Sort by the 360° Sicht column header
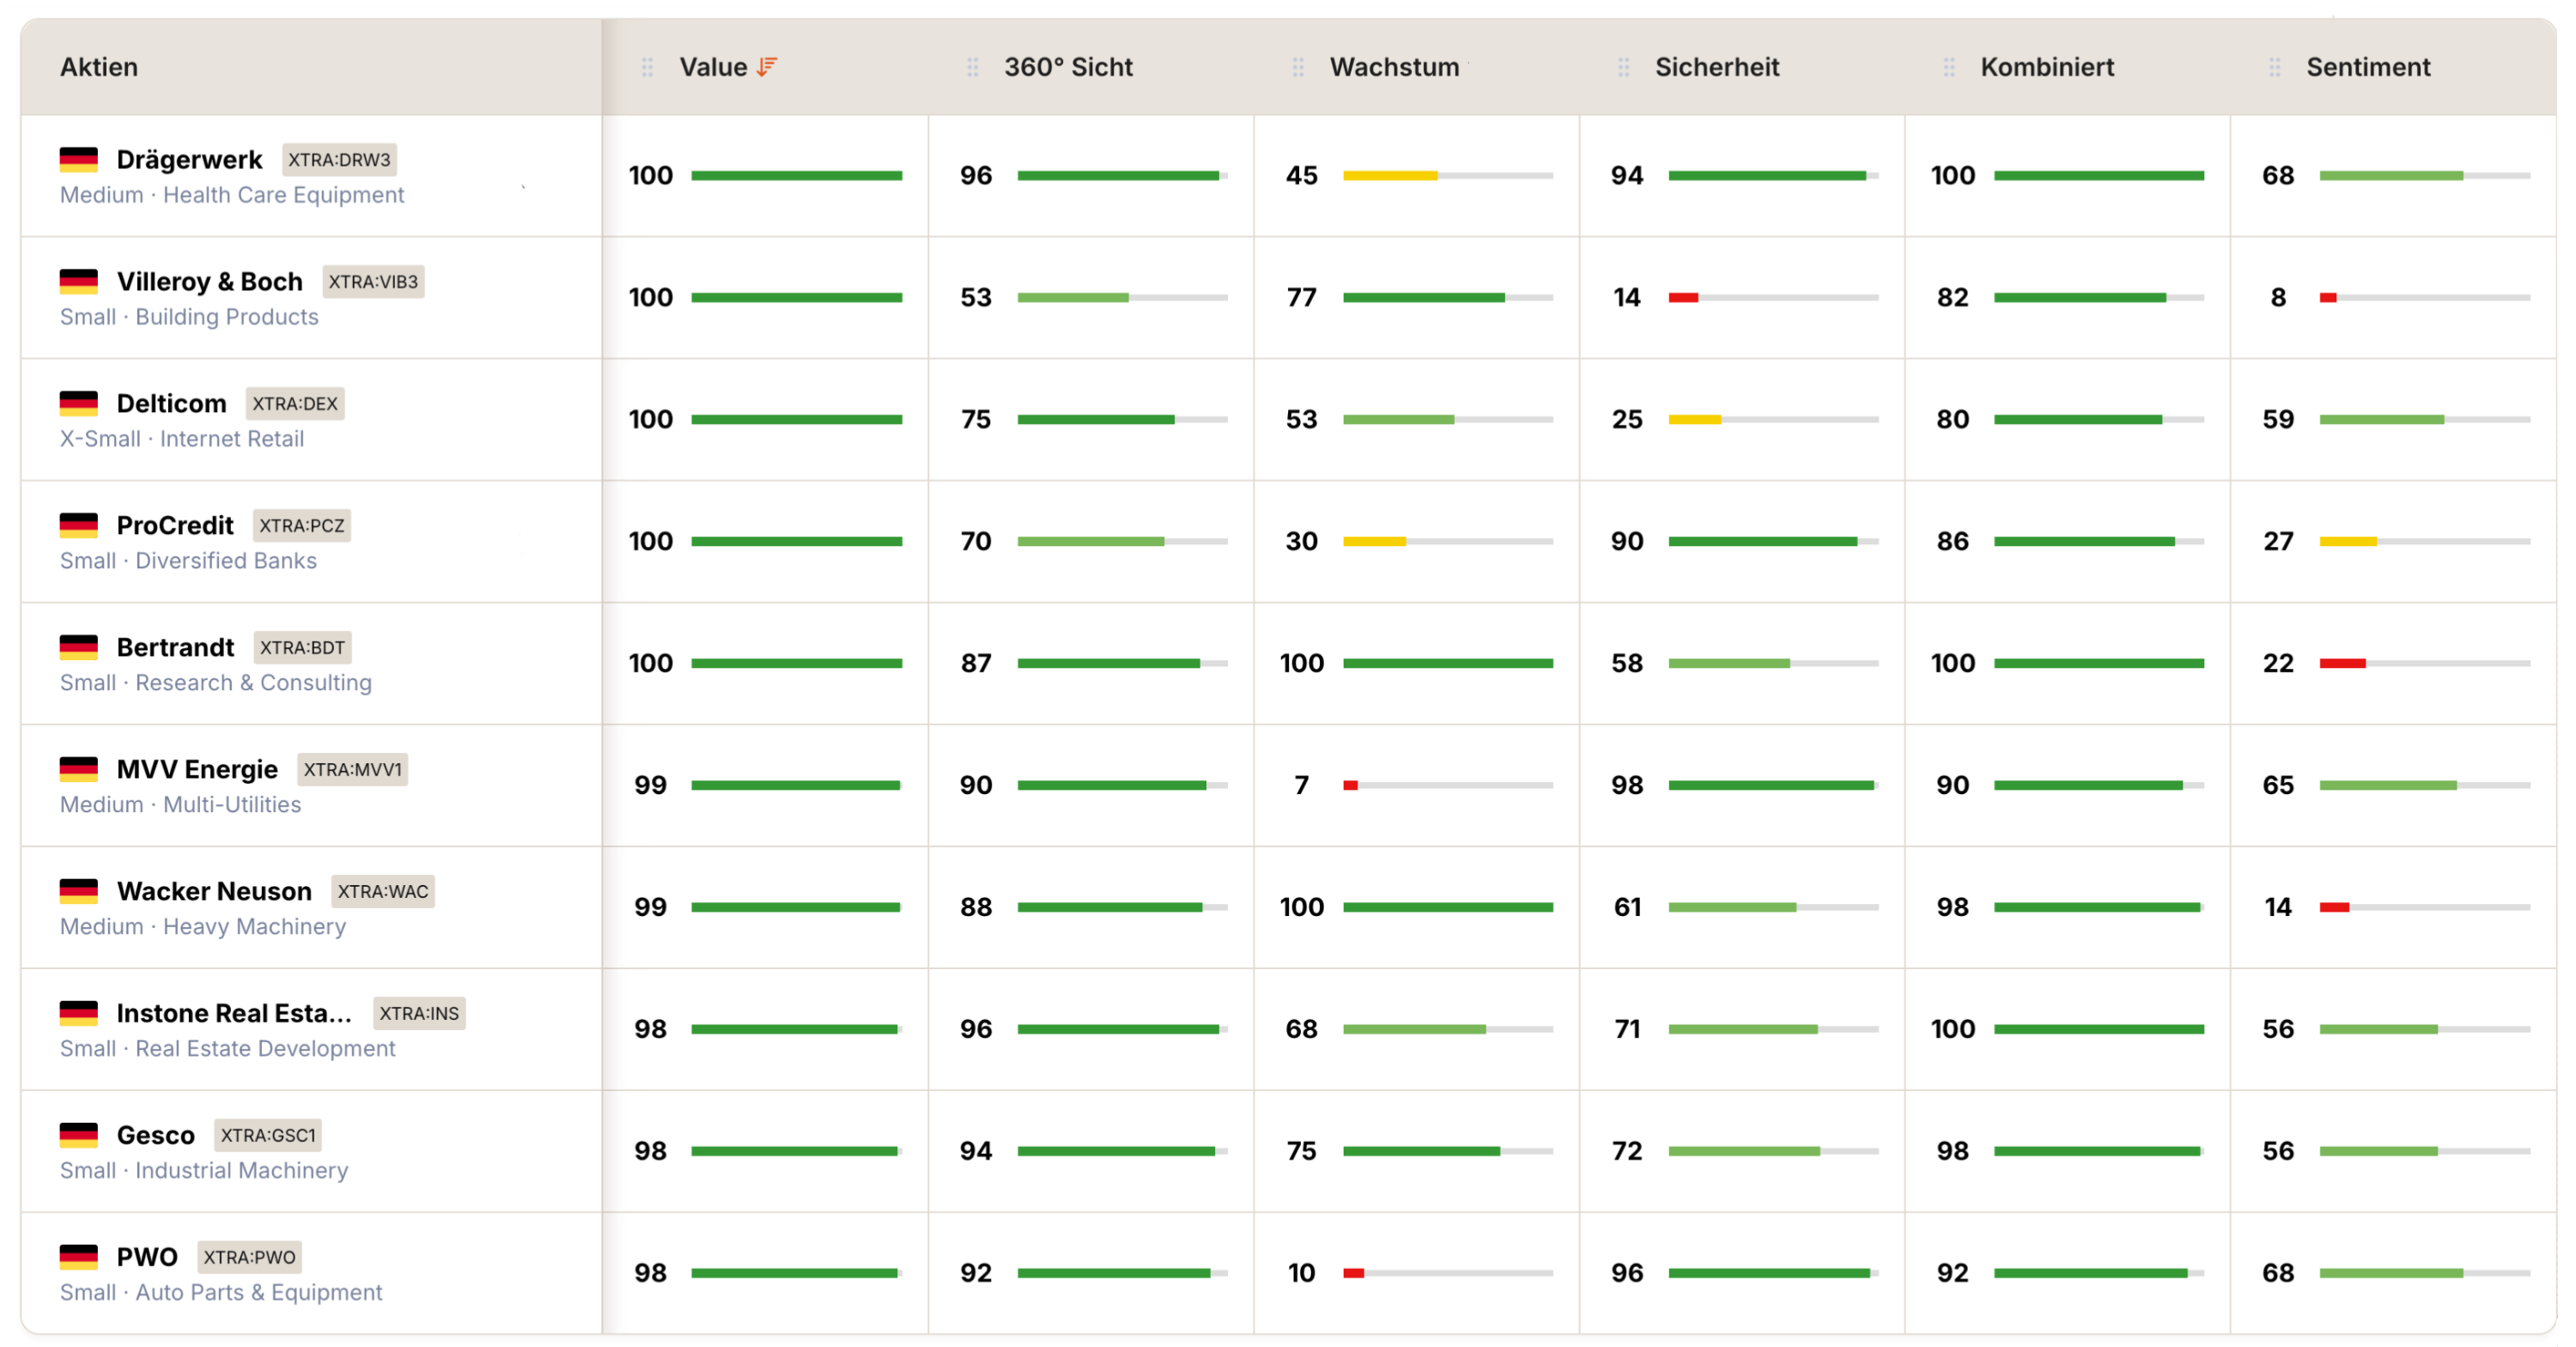 [1067, 67]
